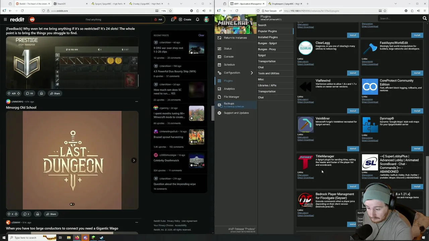This screenshot has height=241, width=429.
Task: Click the Ask button in Reddit search
Action: 158,19
